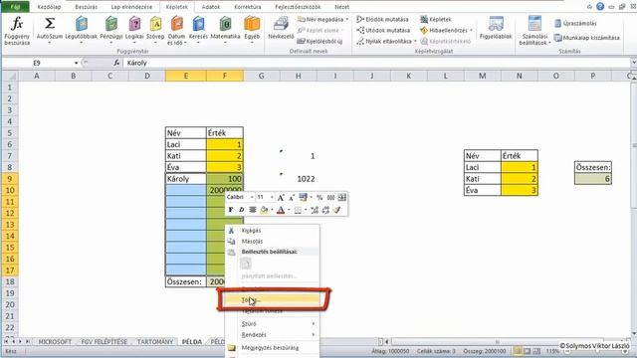The image size is (637, 358).
Task: Open Excel help question mark icon
Action: 600,6
